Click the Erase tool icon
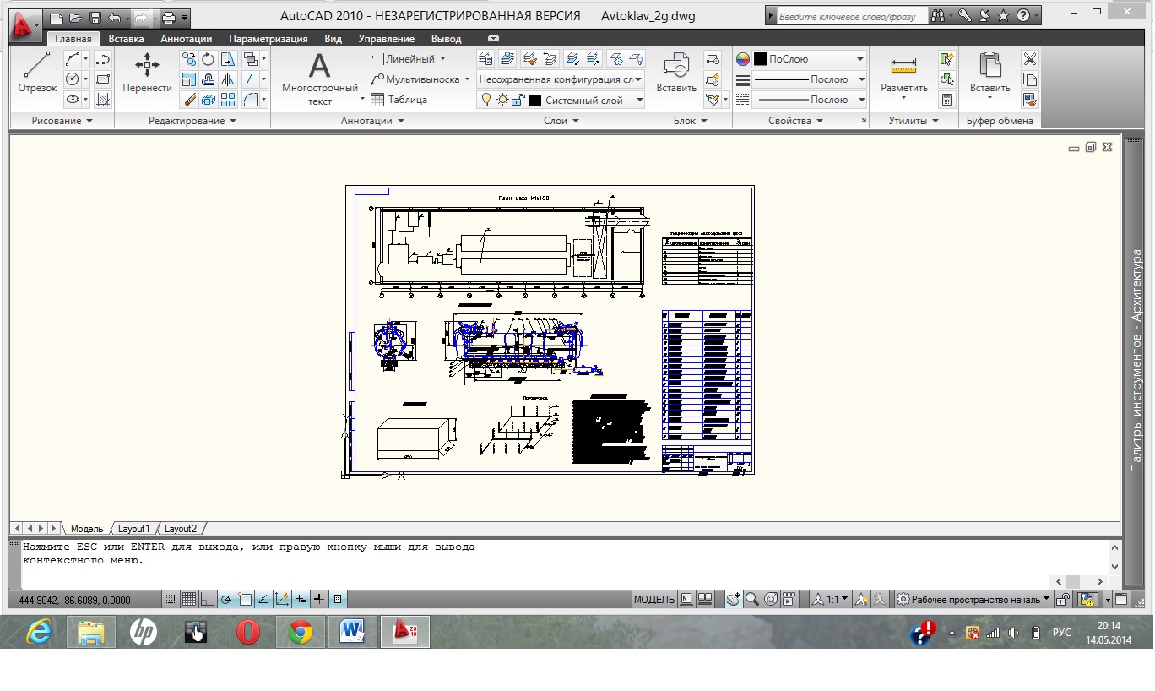Screen dimensions: 1155x691 tap(189, 100)
